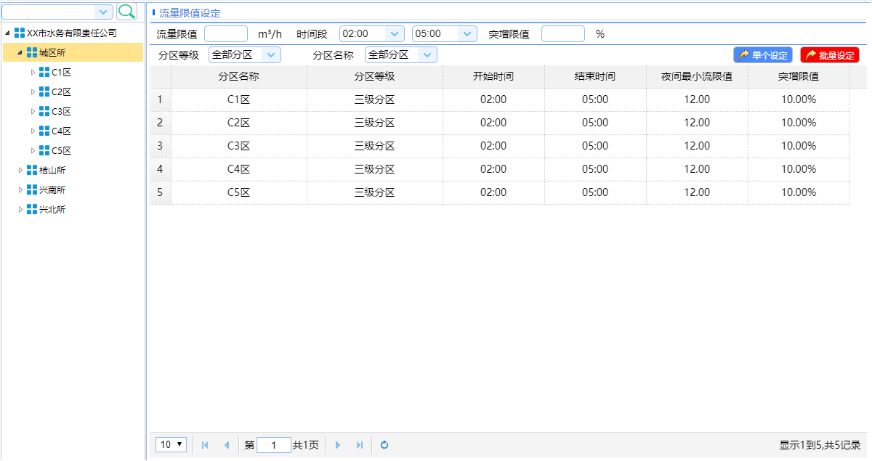
Task: Select C2区 cell in the table
Action: tap(239, 123)
